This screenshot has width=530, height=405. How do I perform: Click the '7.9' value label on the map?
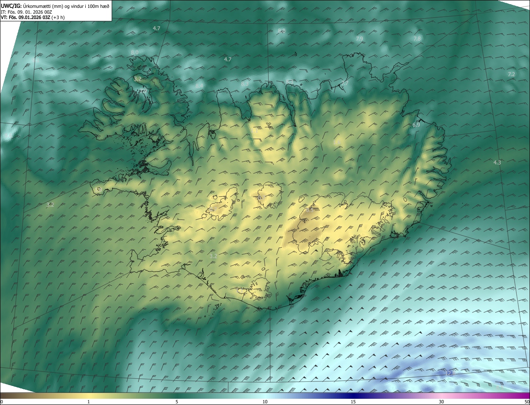tap(359, 39)
